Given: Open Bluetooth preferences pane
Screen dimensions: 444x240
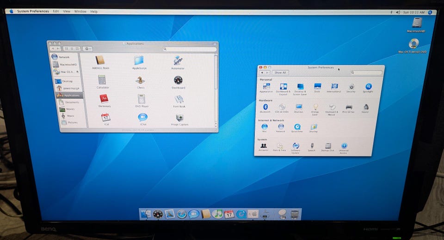Looking at the screenshot, I should coord(265,108).
